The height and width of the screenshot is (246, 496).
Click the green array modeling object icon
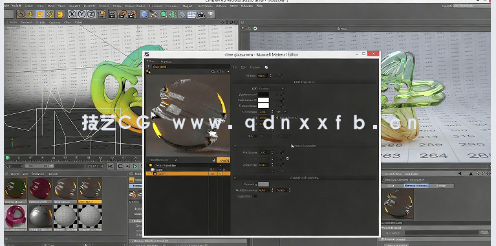pyautogui.click(x=173, y=14)
